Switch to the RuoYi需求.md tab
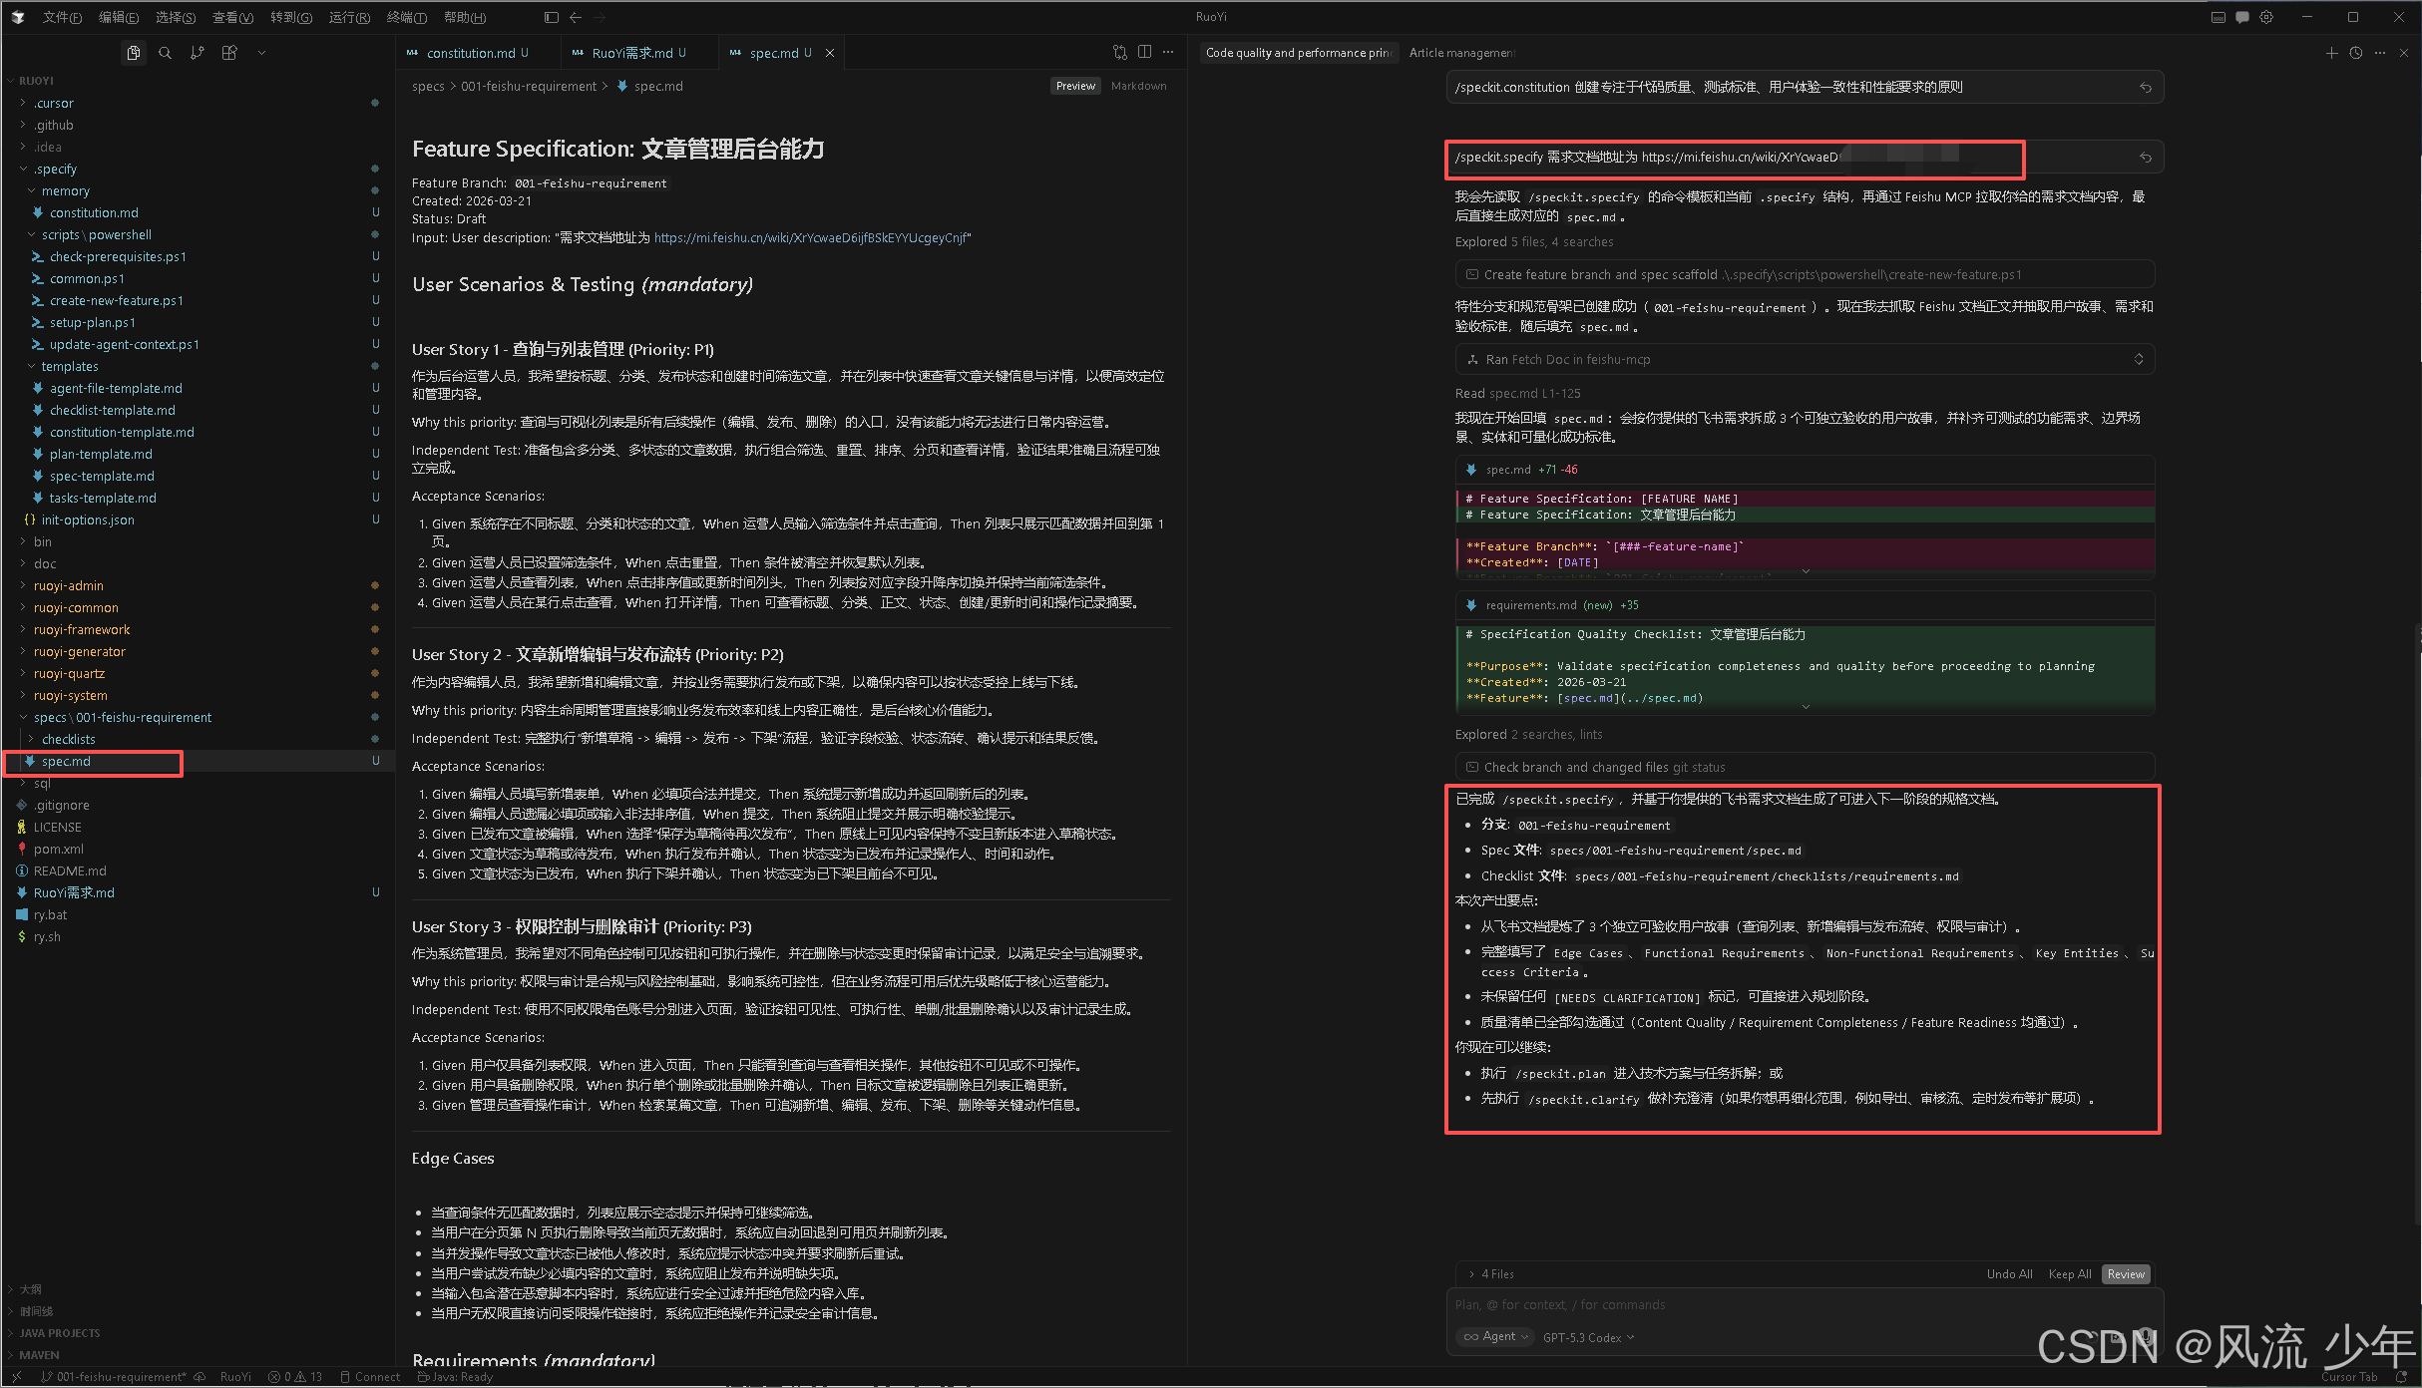Viewport: 2422px width, 1388px height. tap(632, 53)
